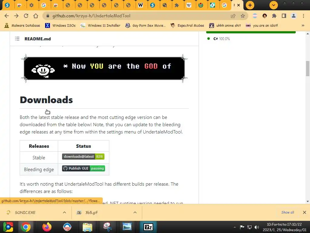Click the Publish GUI passing badge
Screen dimensions: 310x233
click(84, 168)
